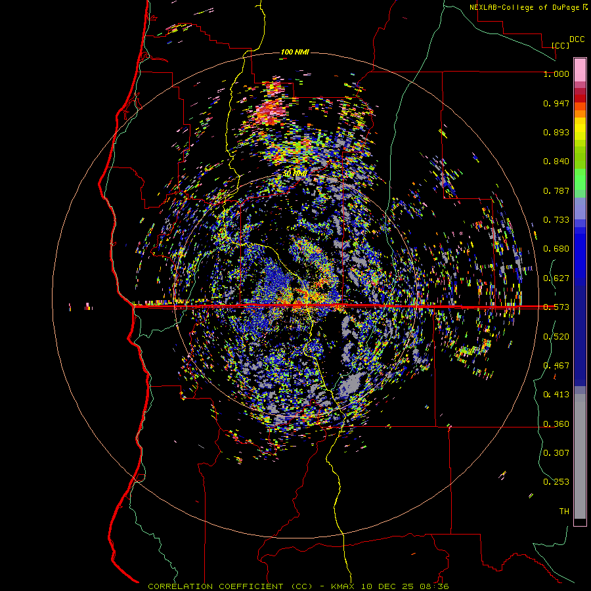Click the bright green color bar segment
Screen dimensions: 591x591
[580, 179]
